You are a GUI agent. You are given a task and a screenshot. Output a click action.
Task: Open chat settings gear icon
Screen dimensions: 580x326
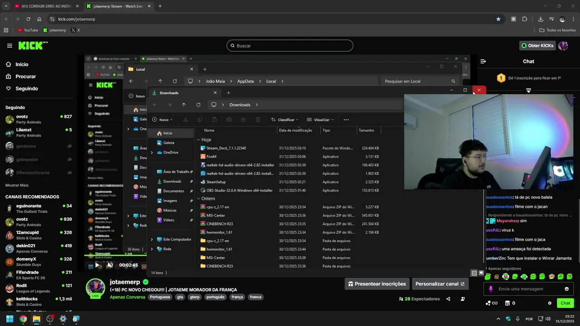(x=550, y=303)
